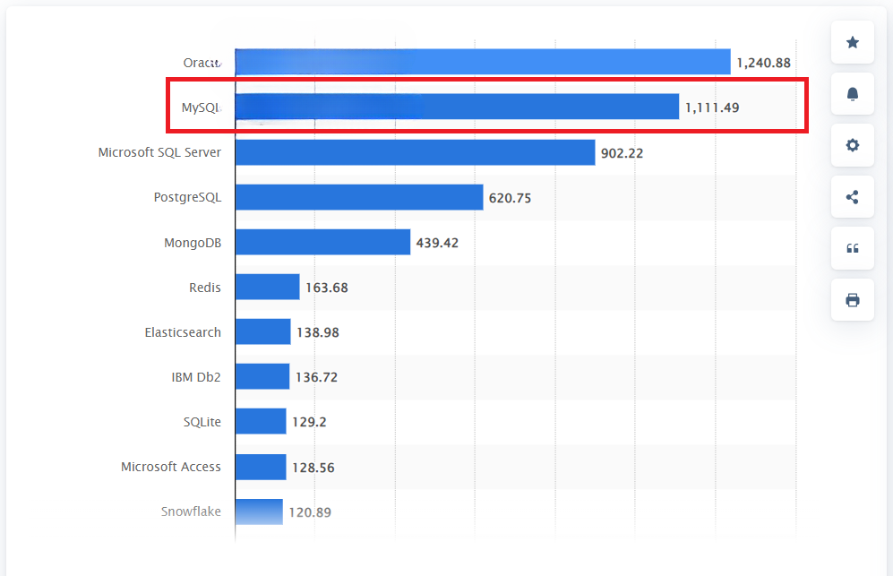Viewport: 893px width, 576px height.
Task: Click the SQLite bar
Action: [x=261, y=421]
